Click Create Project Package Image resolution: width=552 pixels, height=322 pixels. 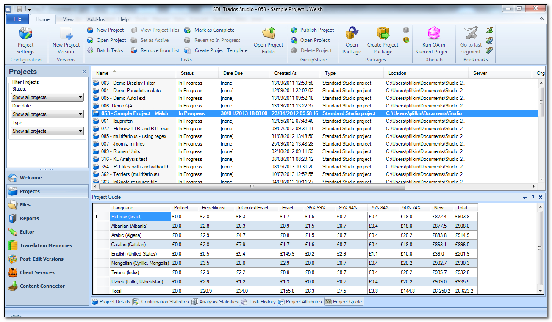click(383, 40)
